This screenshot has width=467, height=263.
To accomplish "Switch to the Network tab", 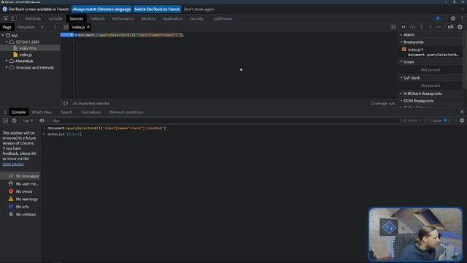I will point(97,18).
